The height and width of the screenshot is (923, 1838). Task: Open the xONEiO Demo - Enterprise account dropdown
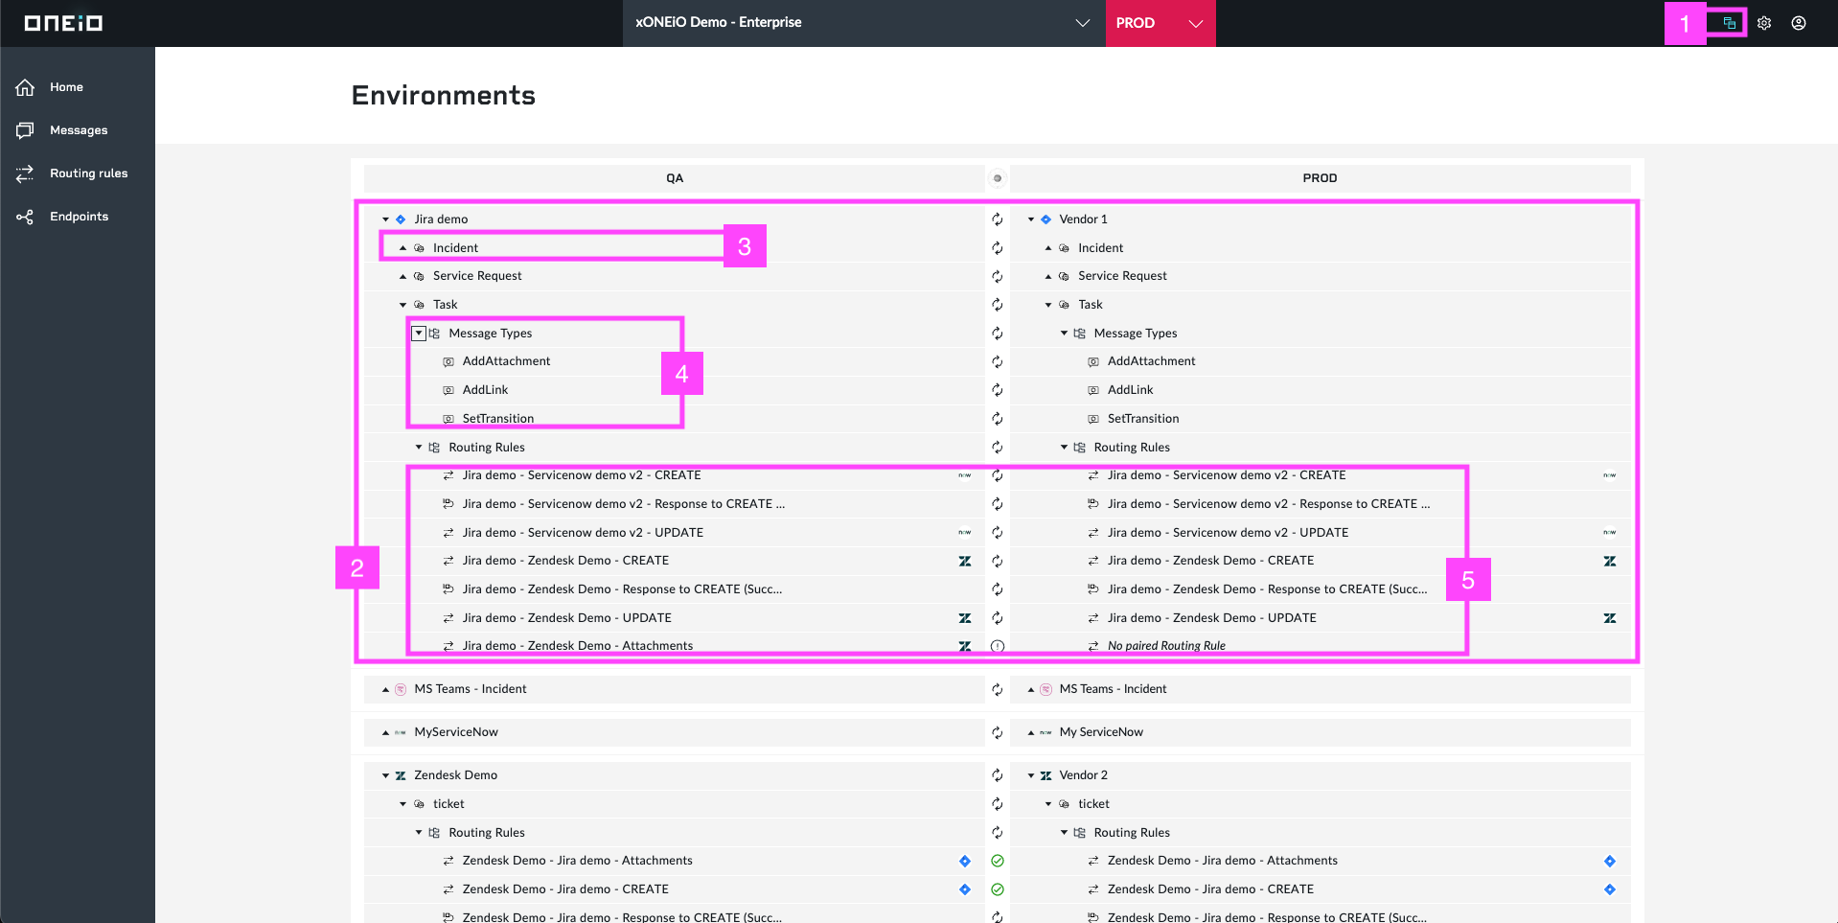click(863, 23)
